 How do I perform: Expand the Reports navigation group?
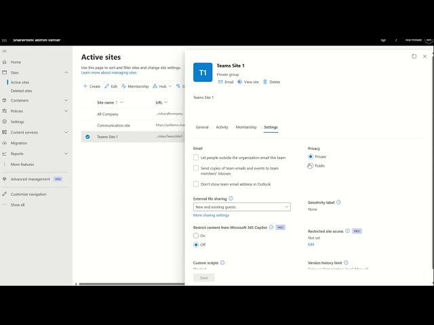[66, 154]
